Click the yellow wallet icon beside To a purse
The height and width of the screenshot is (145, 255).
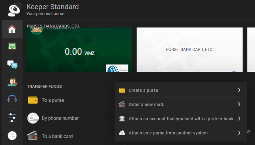33,100
